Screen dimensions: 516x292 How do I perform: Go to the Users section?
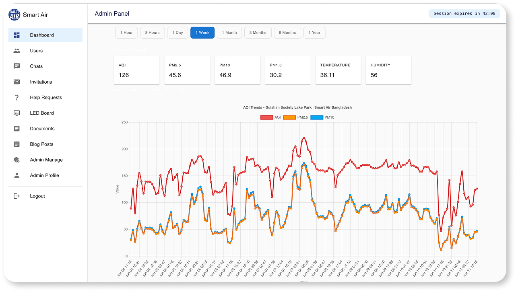(45, 51)
